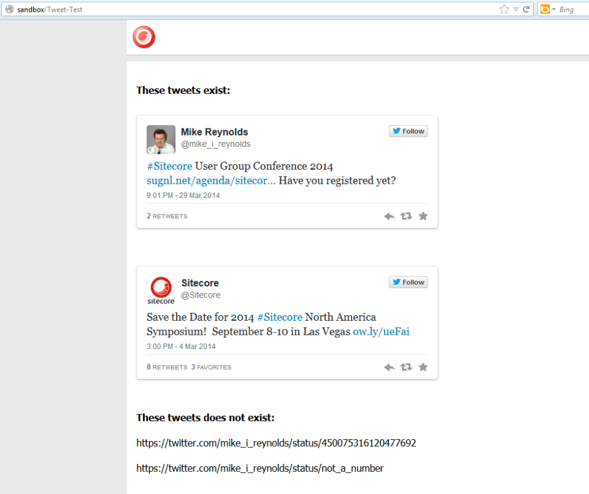Click the #Sitecore hashtag in Mike's tweet
Viewport: 589px width, 494px height.
coord(169,166)
